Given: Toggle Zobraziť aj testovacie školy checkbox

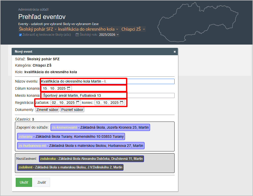Looking at the screenshot, I should click(x=20, y=35).
